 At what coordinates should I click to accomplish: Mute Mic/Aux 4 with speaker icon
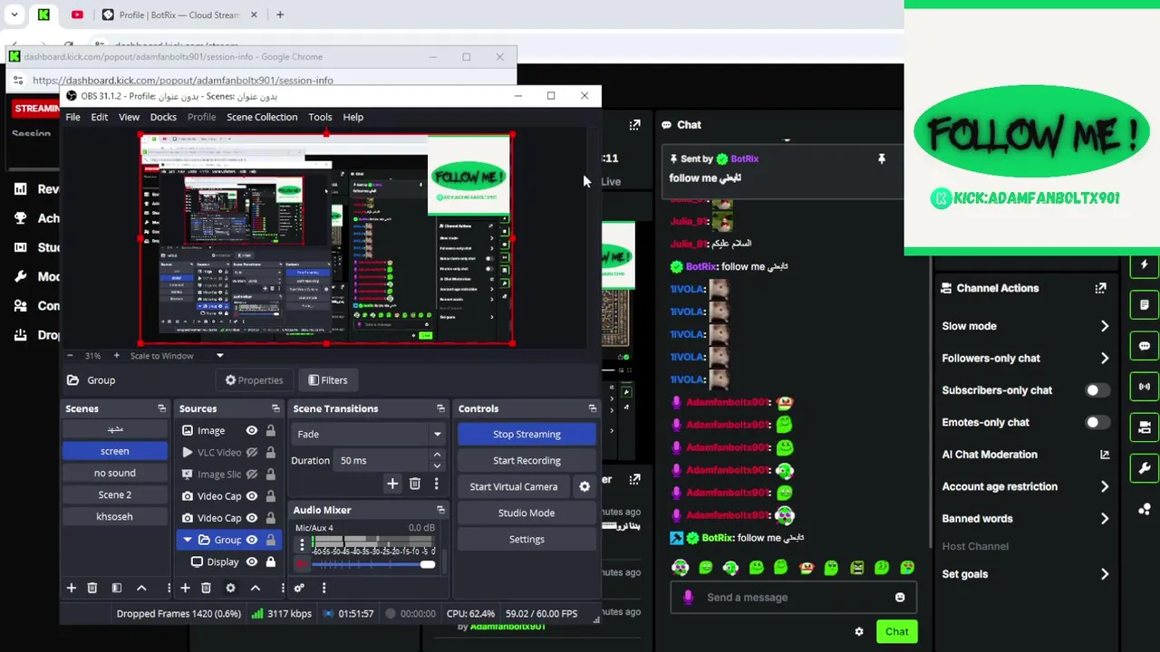tap(302, 564)
